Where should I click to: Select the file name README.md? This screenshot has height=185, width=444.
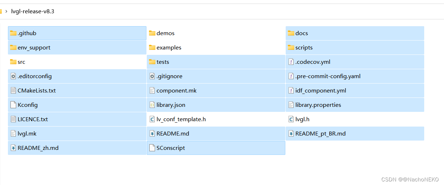(173, 133)
